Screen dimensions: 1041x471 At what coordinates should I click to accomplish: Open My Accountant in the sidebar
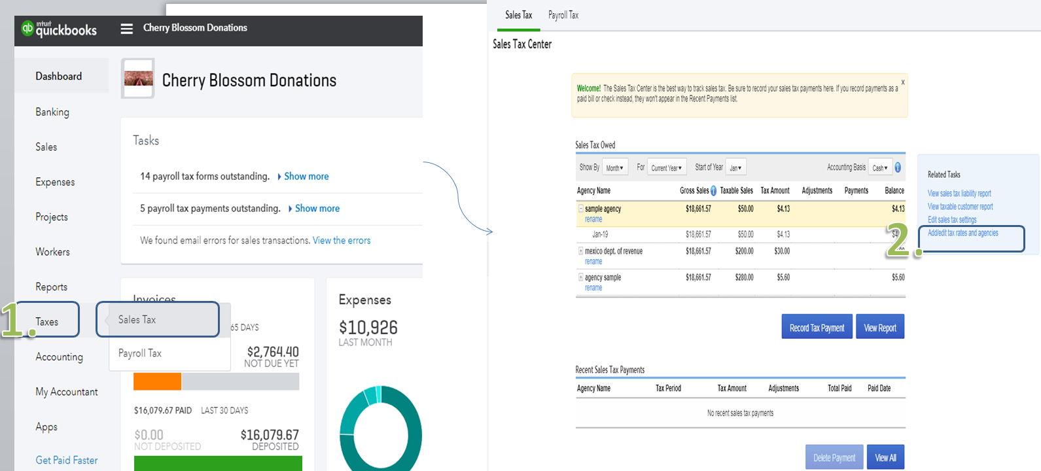[67, 392]
